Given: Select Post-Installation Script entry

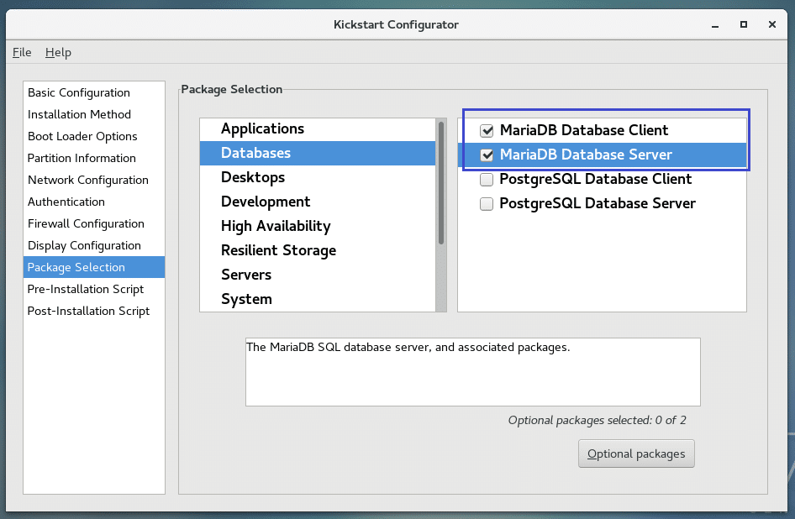Looking at the screenshot, I should point(88,311).
